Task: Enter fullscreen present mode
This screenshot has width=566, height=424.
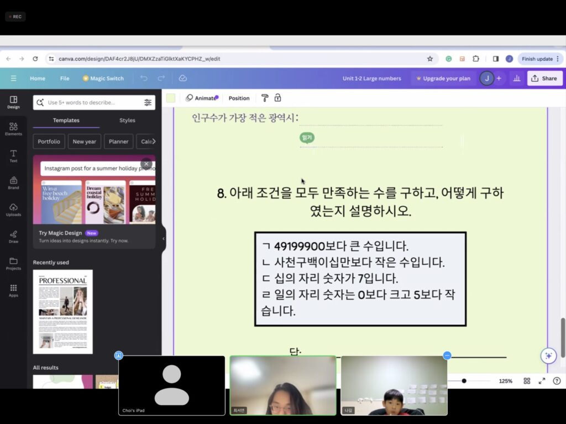Action: click(x=542, y=381)
